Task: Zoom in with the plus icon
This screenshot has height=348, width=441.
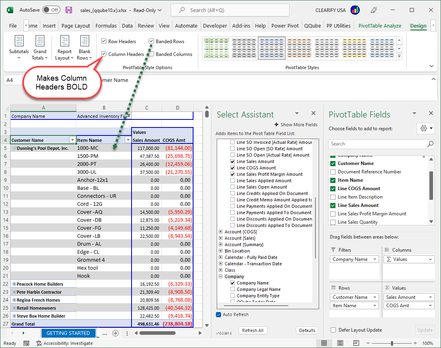Action: (415, 343)
